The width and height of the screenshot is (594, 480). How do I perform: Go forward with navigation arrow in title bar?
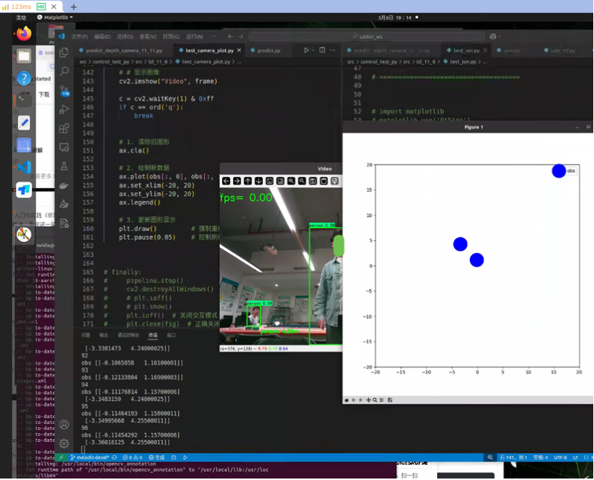241,37
